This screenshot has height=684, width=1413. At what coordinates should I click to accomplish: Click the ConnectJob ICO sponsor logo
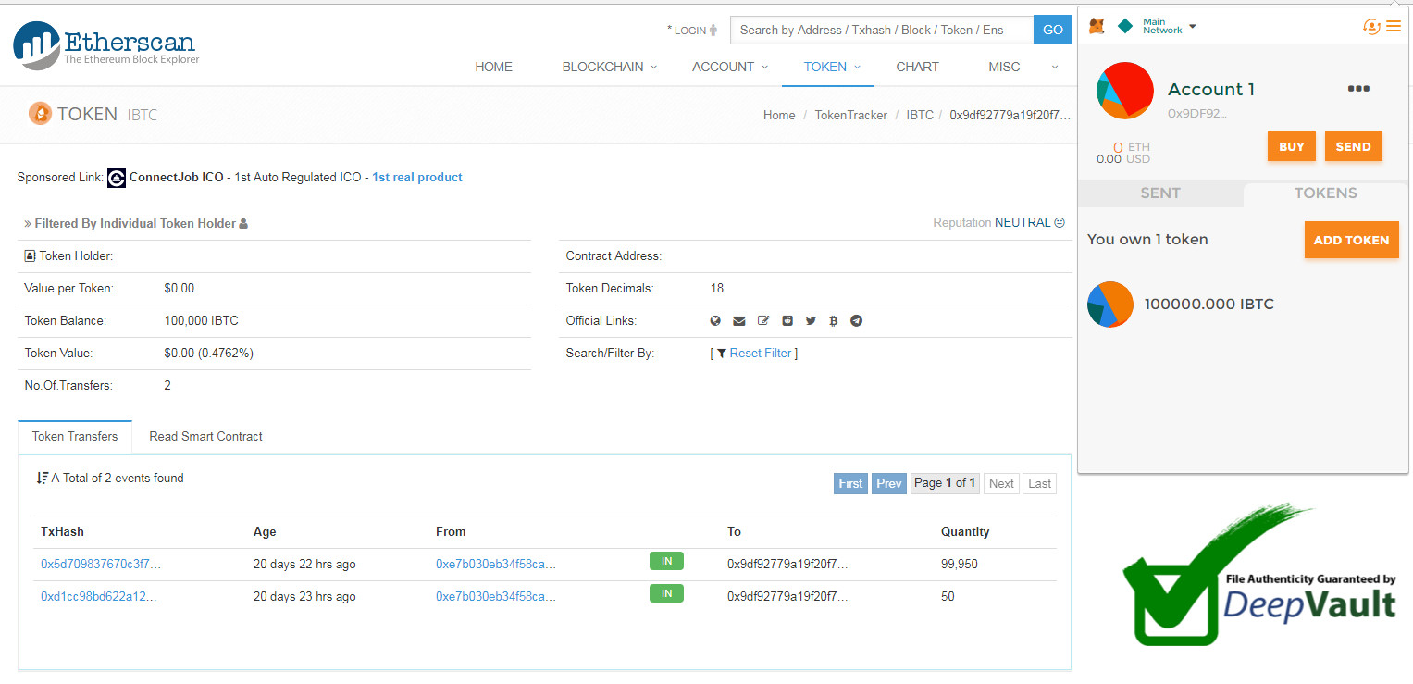(x=117, y=178)
